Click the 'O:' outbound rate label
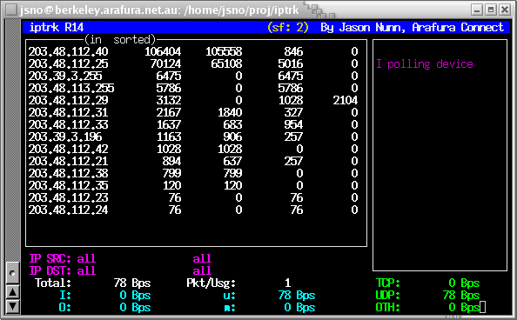The height and width of the screenshot is (320, 517). (65, 308)
